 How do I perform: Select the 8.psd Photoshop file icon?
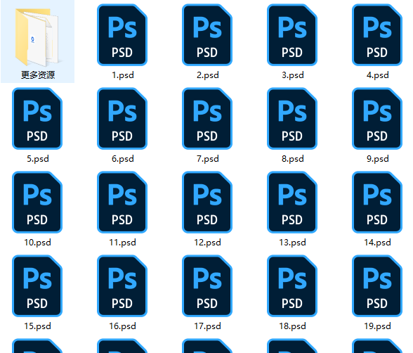(292, 118)
